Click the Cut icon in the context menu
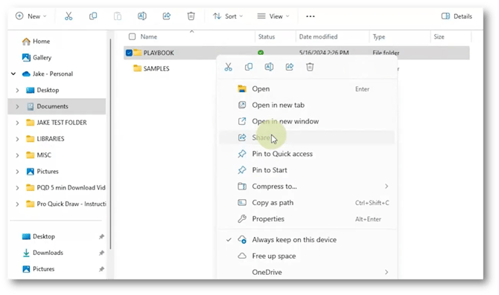 pyautogui.click(x=228, y=67)
